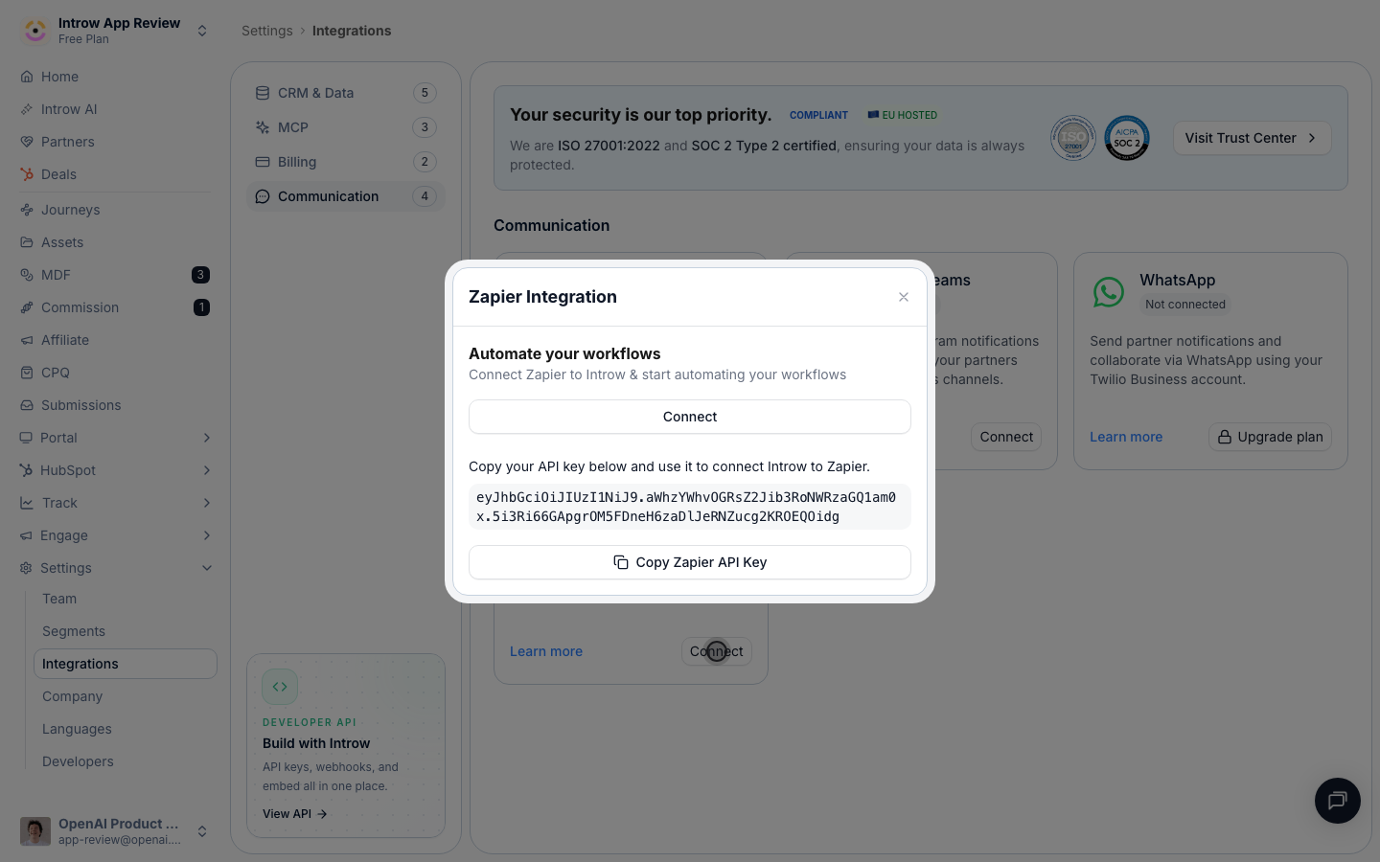Click the Developer API code icon
Image resolution: width=1380 pixels, height=862 pixels.
tap(280, 687)
